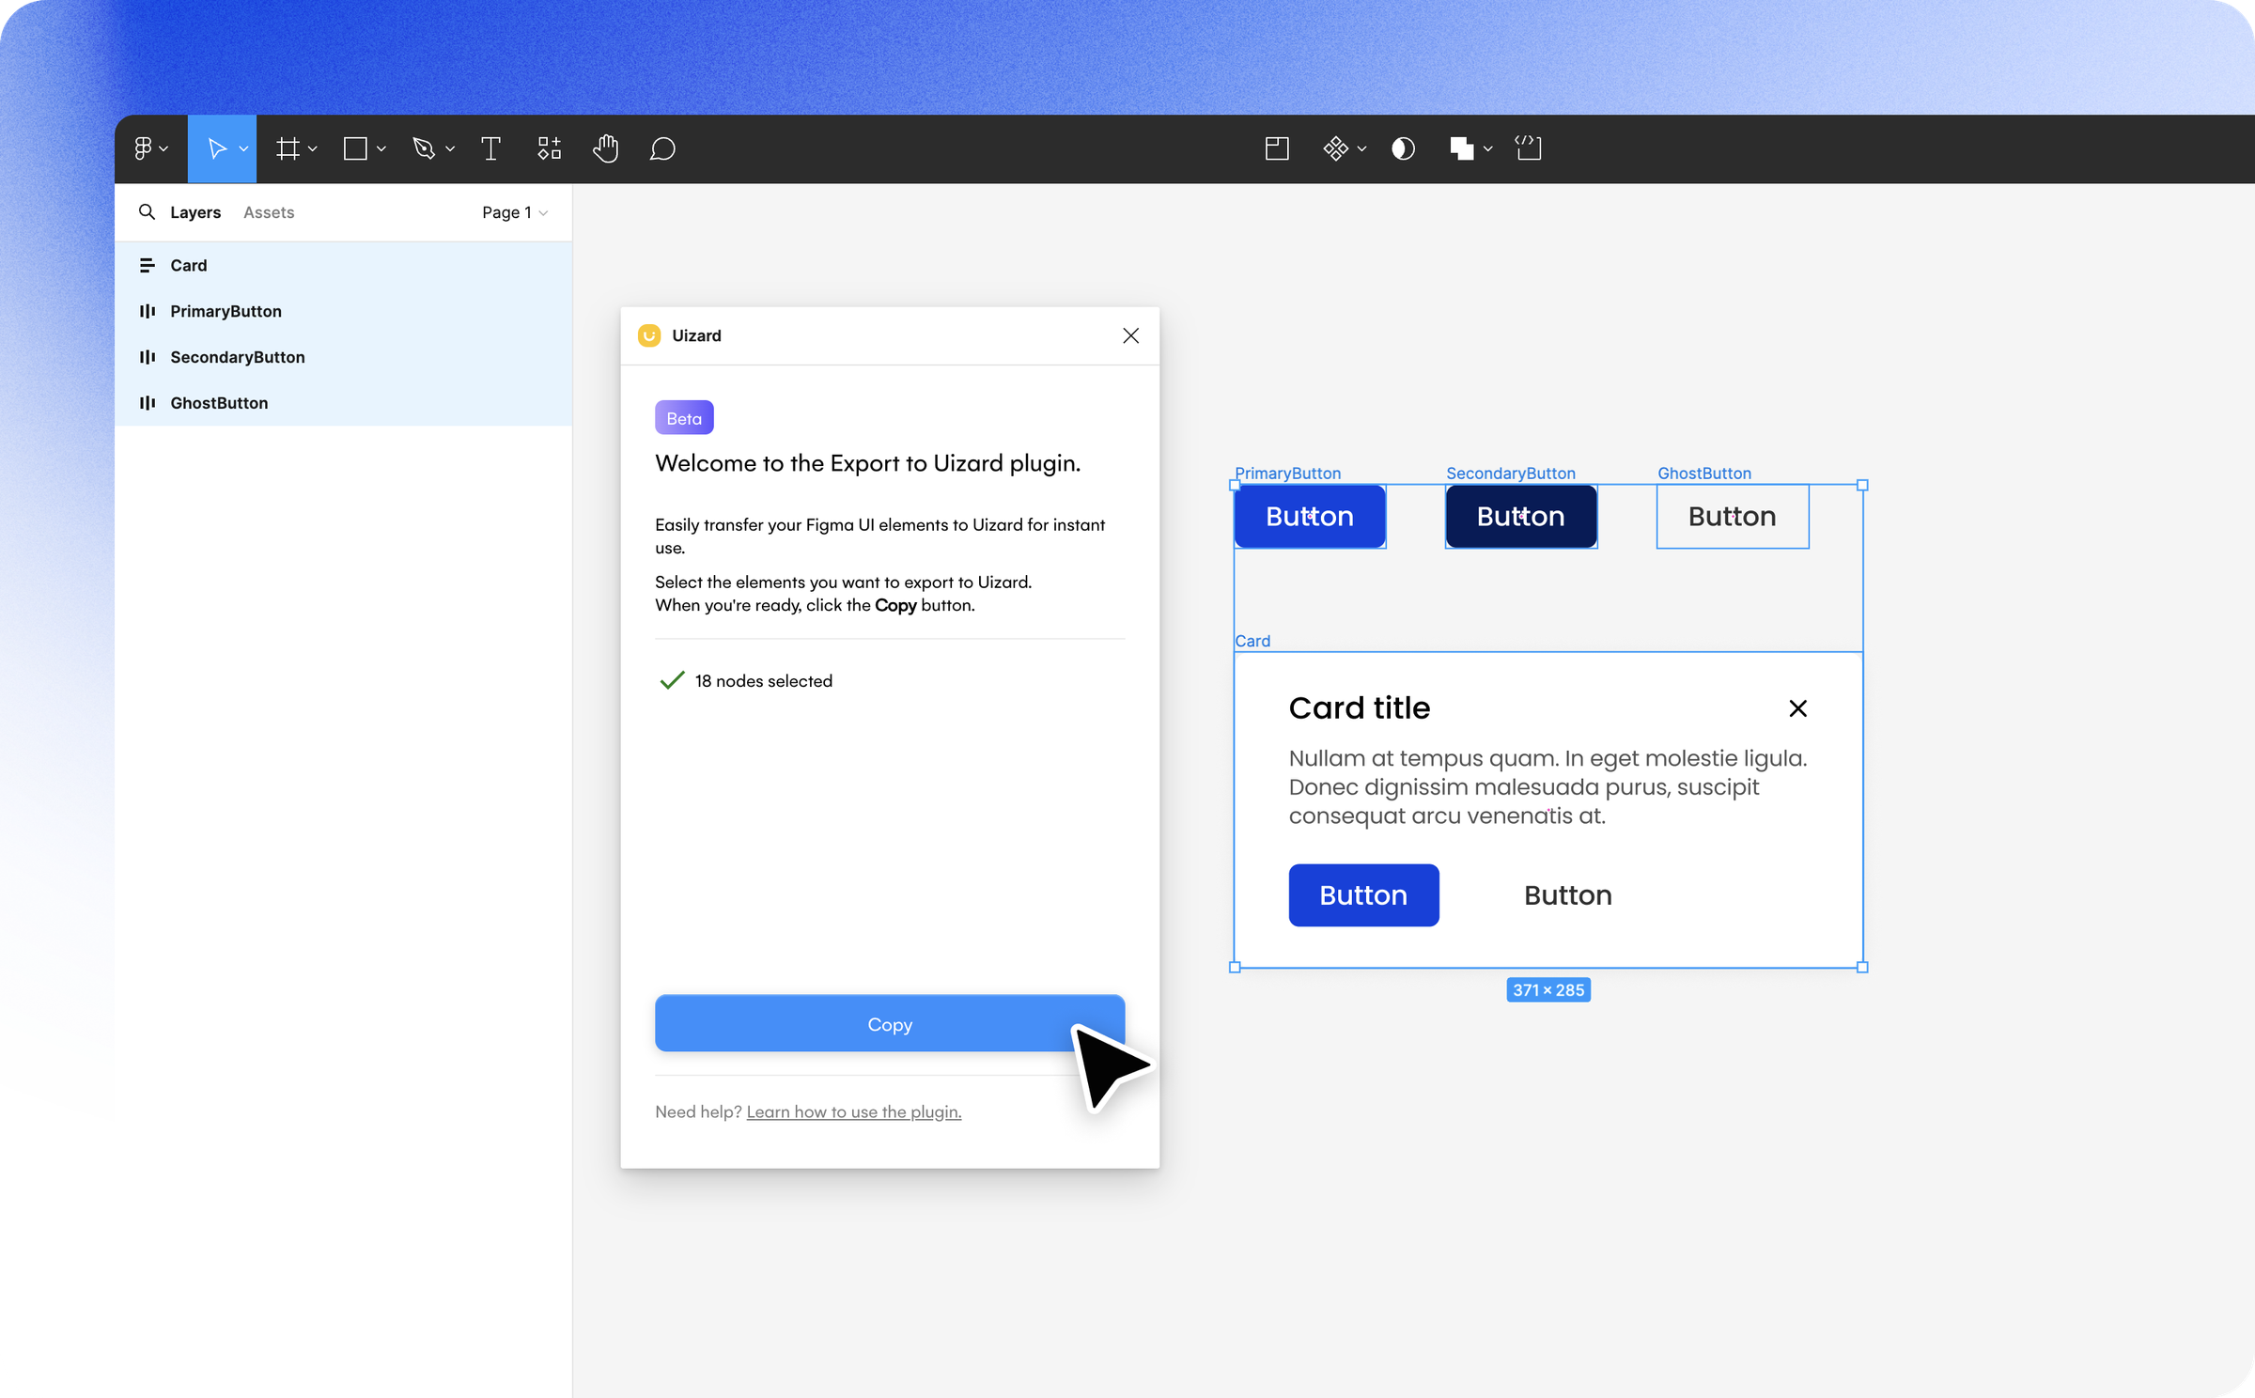This screenshot has height=1398, width=2255.
Task: Select the Pen tool
Action: pyautogui.click(x=426, y=148)
